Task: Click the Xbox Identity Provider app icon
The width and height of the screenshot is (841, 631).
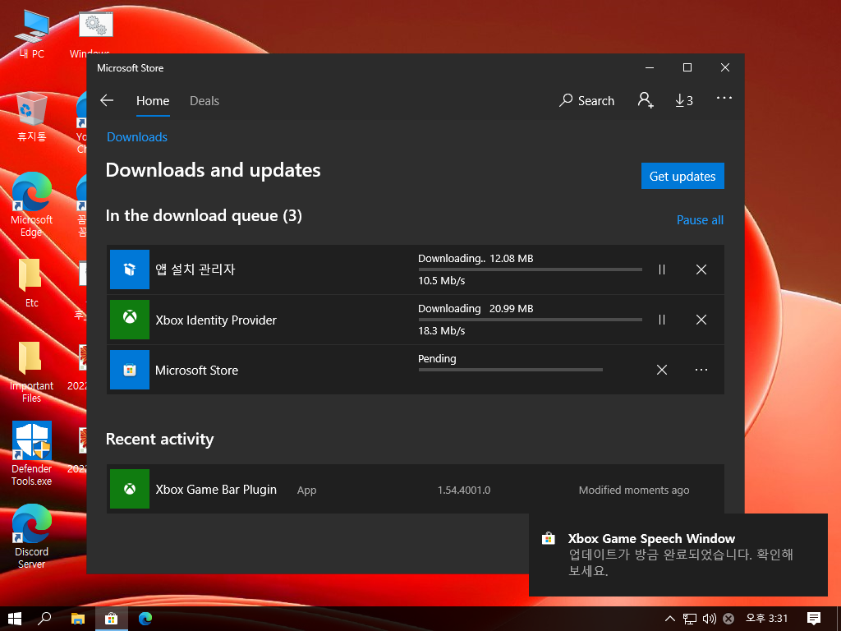Action: click(129, 320)
